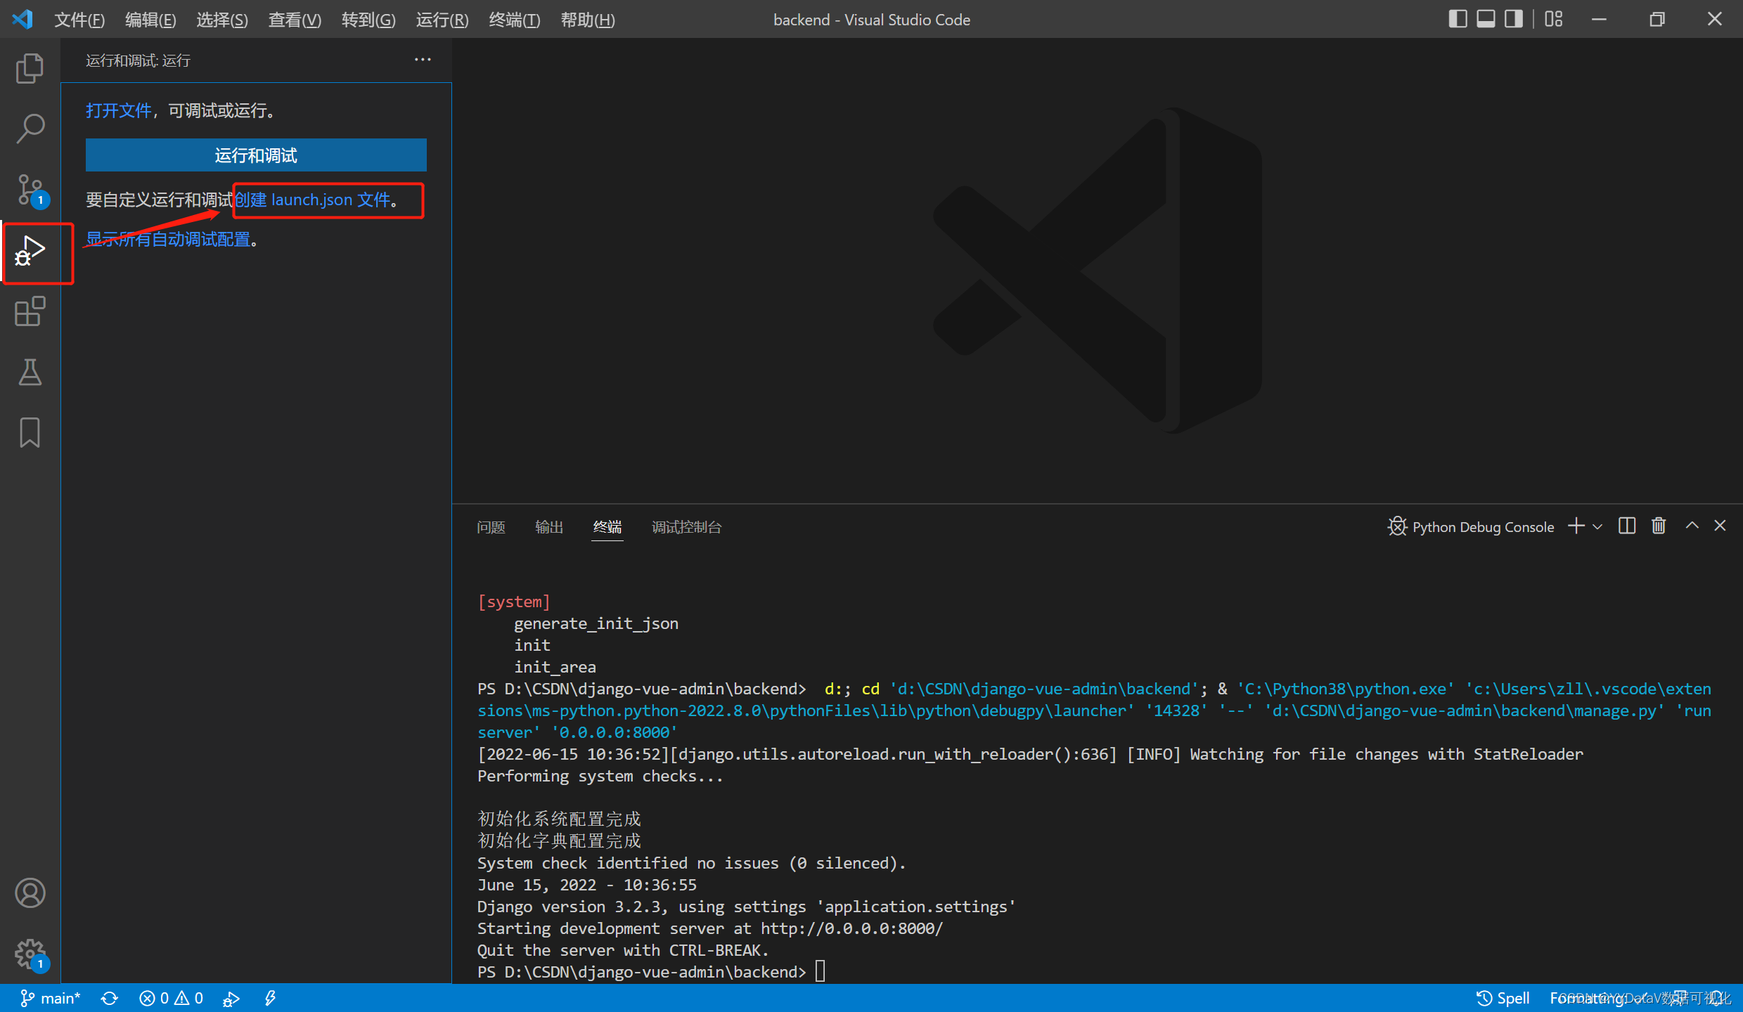Maximize panel size with chevron up
This screenshot has width=1743, height=1012.
pyautogui.click(x=1692, y=526)
